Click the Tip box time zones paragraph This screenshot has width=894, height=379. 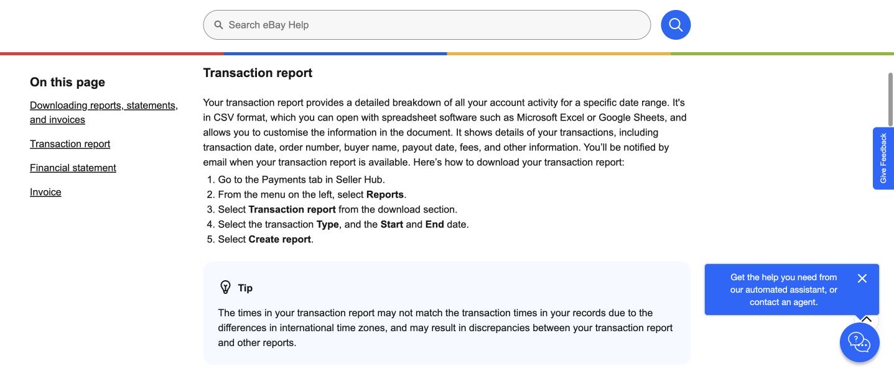(x=445, y=327)
